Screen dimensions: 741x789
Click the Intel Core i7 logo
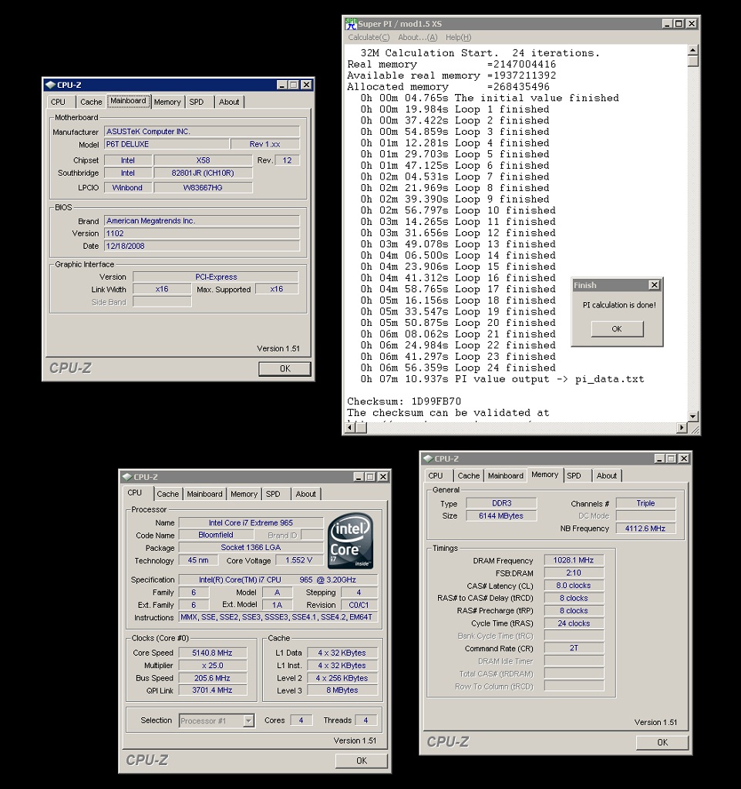(351, 541)
